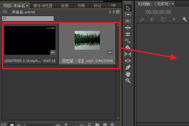189x126 pixels.
Task: Switch project panel to list view
Action: [x=4, y=124]
